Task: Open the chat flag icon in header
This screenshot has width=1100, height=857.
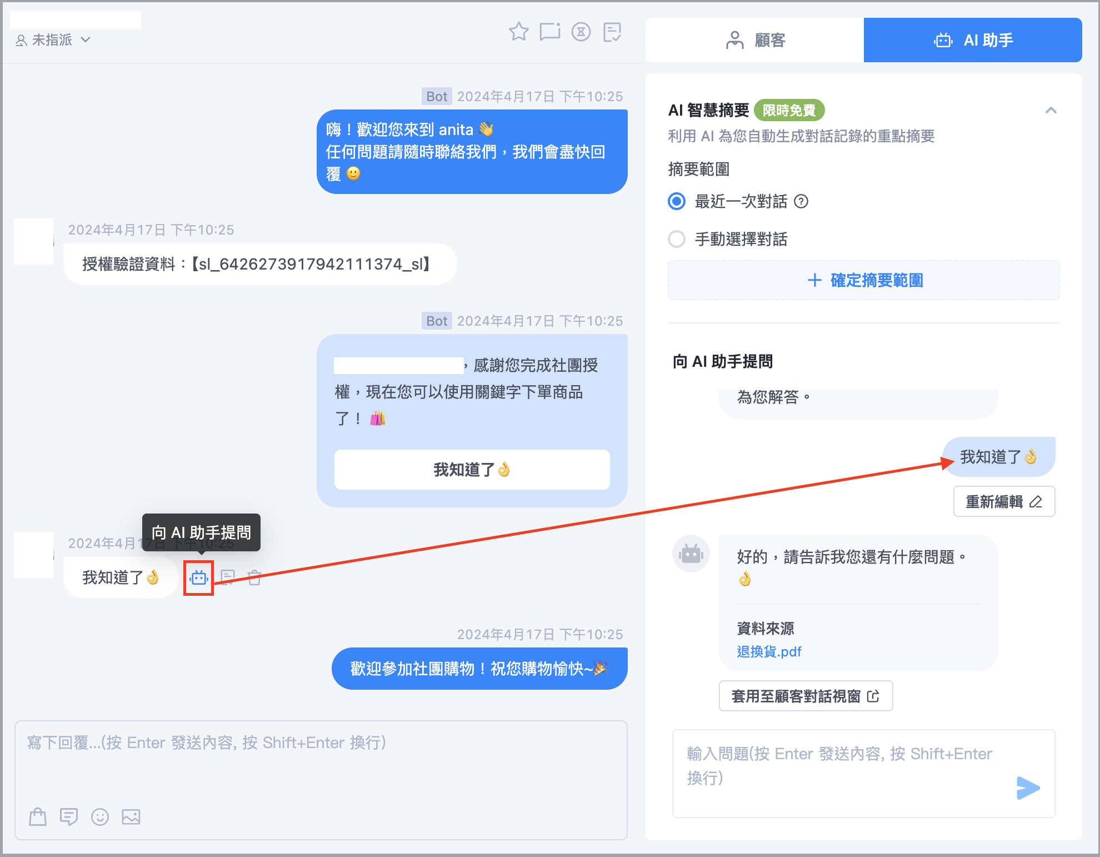Action: tap(550, 32)
